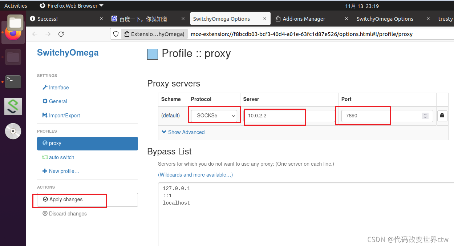Screen dimensions: 454x246
Task: Open the Firefox Web Browser app menu
Action: pos(71,6)
